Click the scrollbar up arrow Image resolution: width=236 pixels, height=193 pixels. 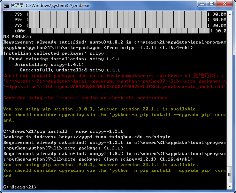point(230,14)
